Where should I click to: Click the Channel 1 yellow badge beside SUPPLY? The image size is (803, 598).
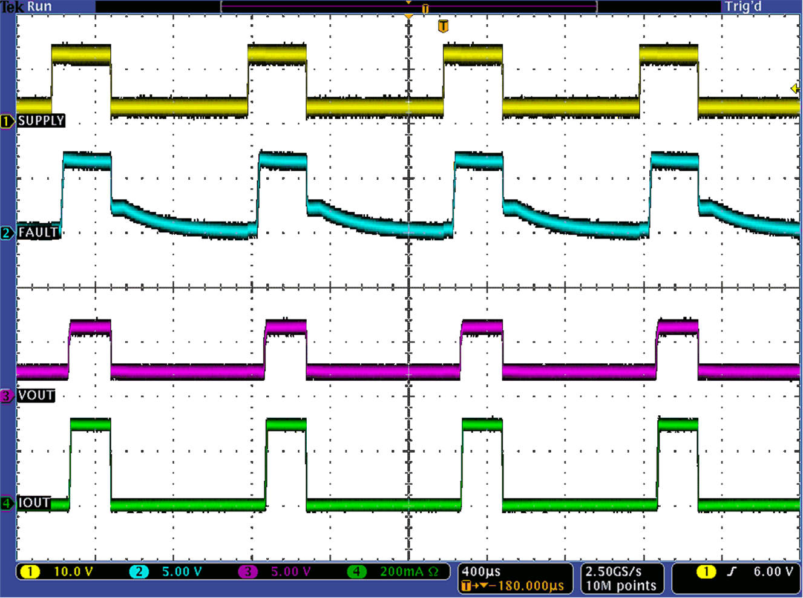point(7,121)
